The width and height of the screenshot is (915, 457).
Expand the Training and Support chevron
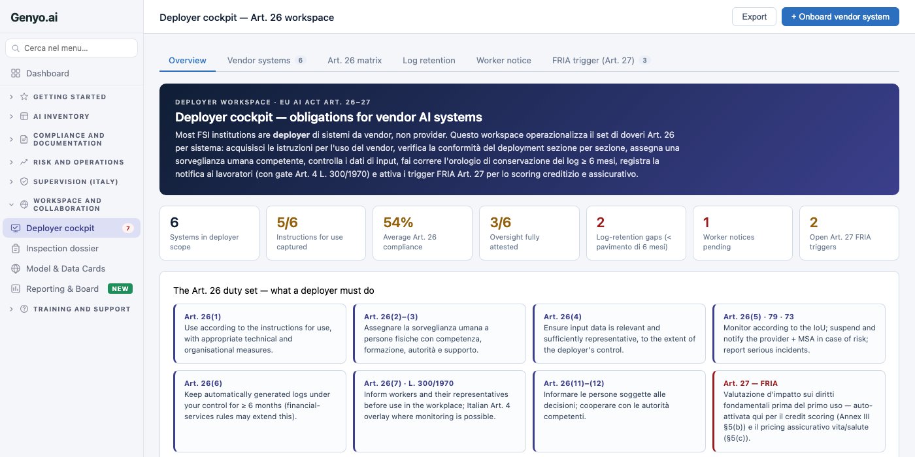coord(11,309)
